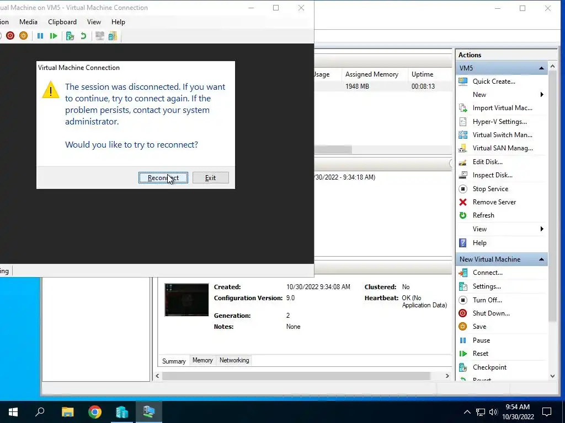Click the Connect icon under New Virtual Machine
Image resolution: width=565 pixels, height=423 pixels.
point(463,273)
